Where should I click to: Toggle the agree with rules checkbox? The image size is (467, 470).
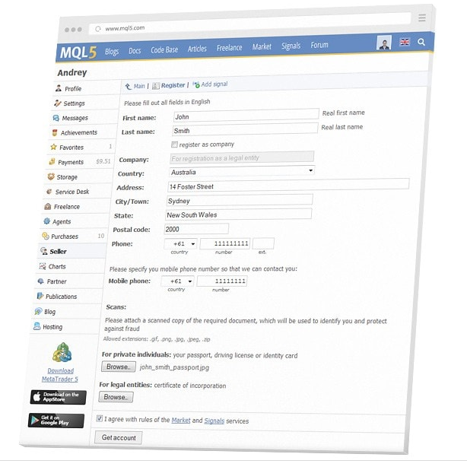click(99, 418)
